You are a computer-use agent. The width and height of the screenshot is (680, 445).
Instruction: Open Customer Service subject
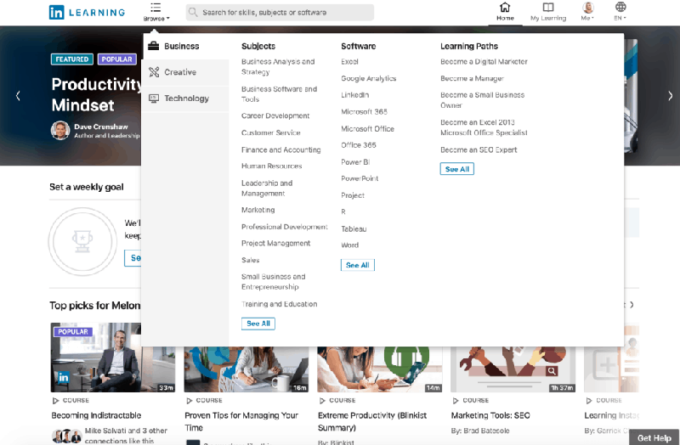point(270,132)
